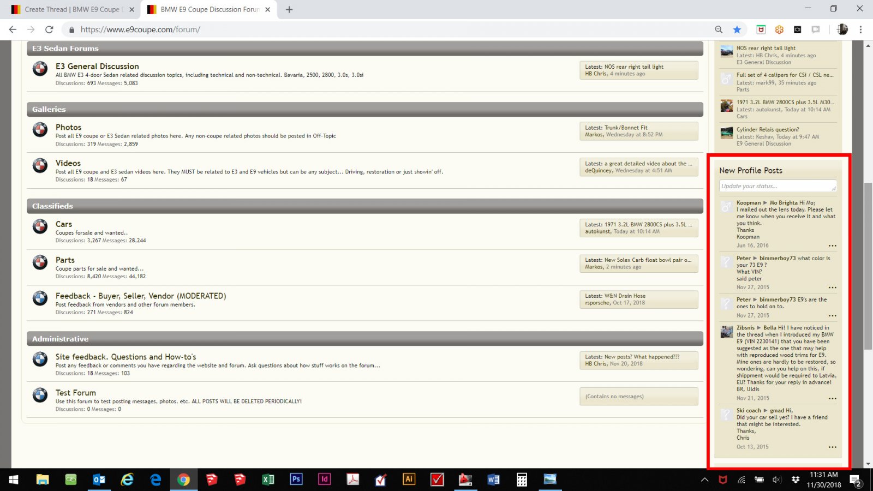Open the zoom magnifier in address bar

point(719,29)
